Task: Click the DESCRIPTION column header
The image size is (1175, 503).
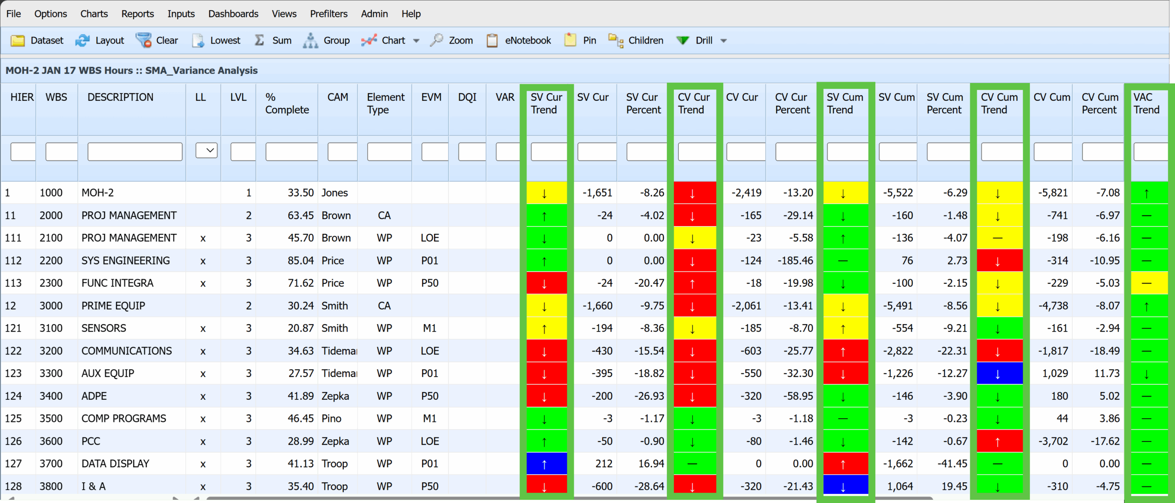Action: [x=120, y=97]
